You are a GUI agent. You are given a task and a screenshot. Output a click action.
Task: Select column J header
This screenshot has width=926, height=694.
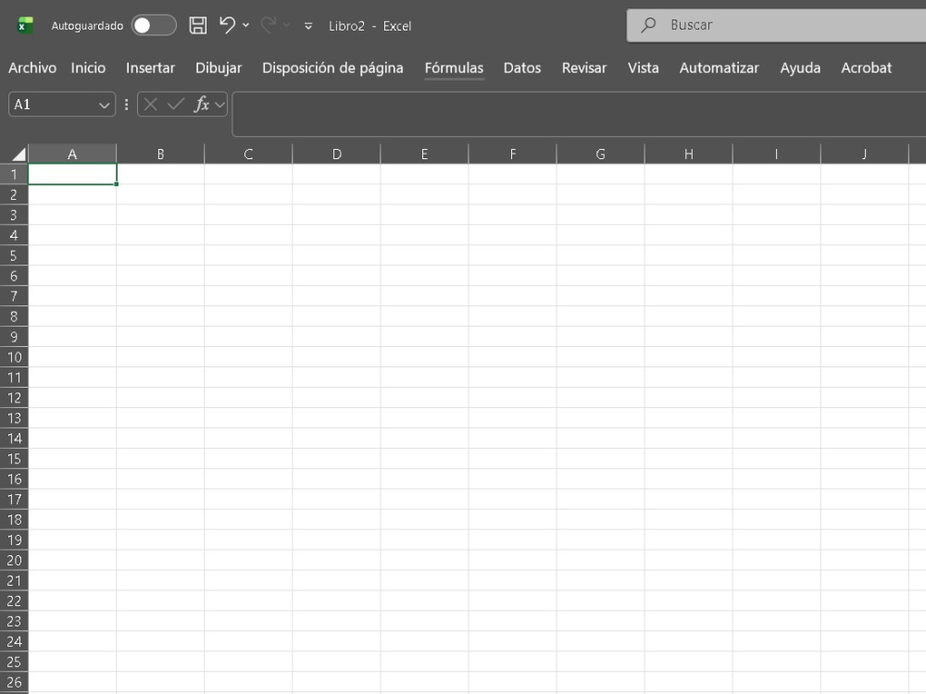point(865,154)
